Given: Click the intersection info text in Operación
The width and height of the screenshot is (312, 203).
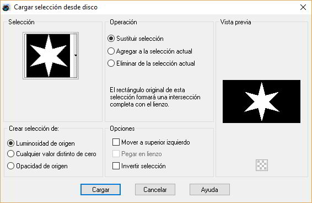Looking at the screenshot, I should pos(155,97).
